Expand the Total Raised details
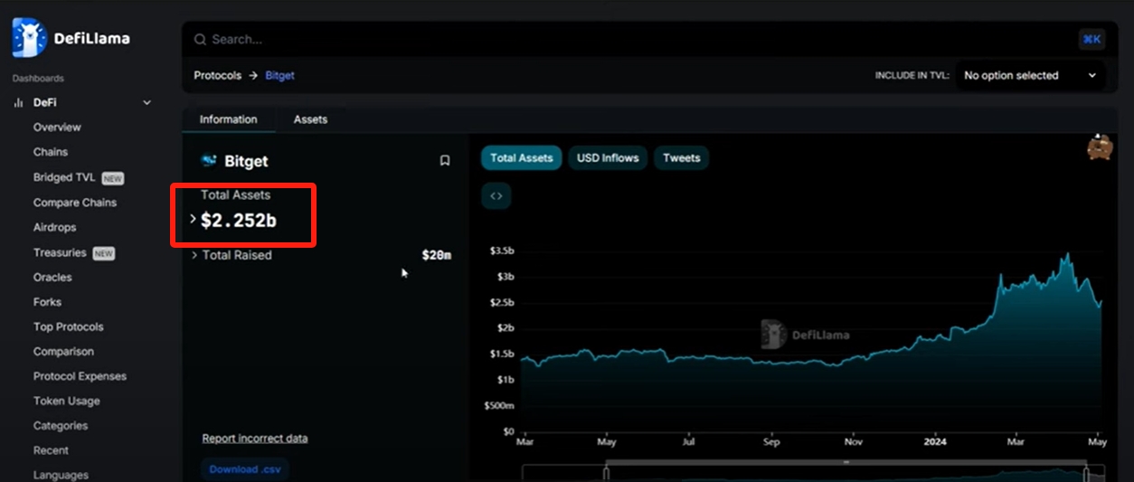 [x=194, y=255]
